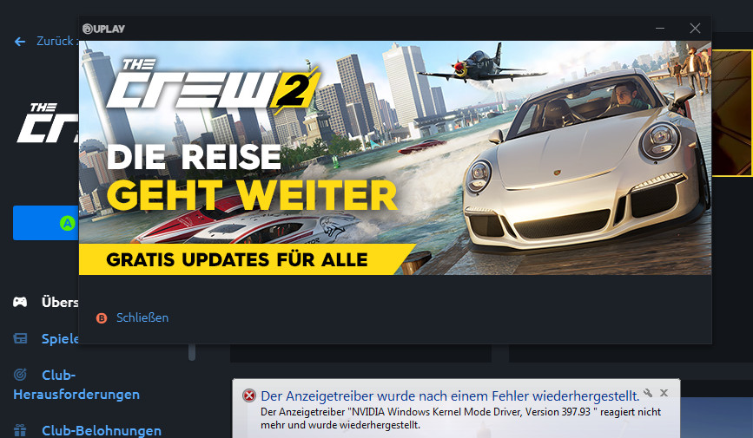This screenshot has height=438, width=753.
Task: Click the Anzeigetreiber error notification title
Action: tap(450, 396)
